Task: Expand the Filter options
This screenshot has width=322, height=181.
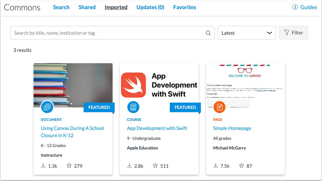Action: [x=293, y=32]
